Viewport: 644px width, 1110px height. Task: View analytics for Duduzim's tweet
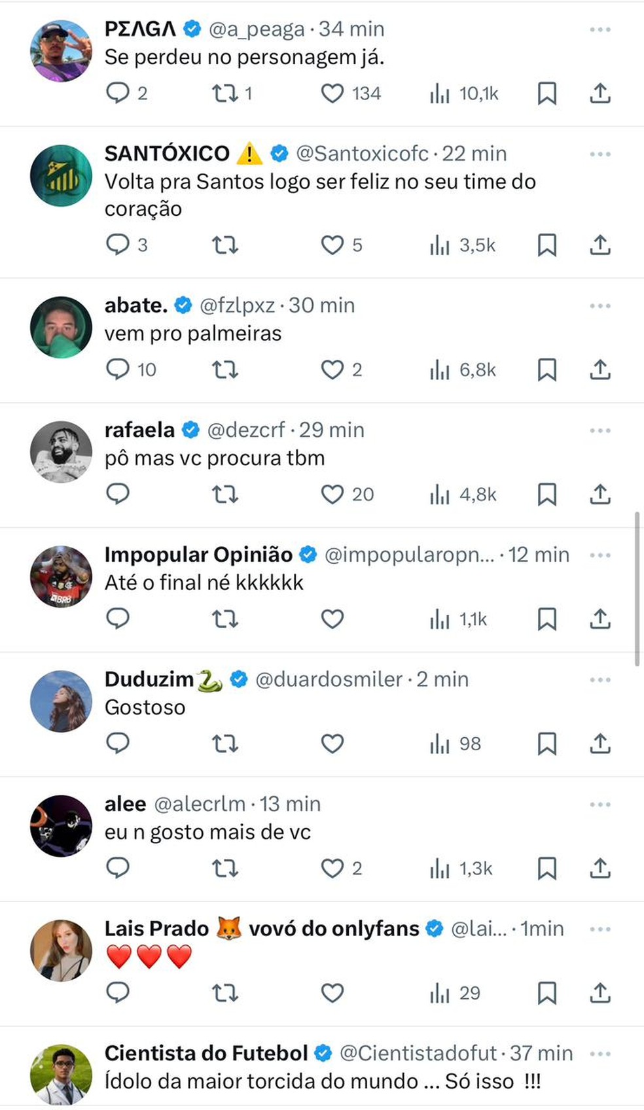click(x=440, y=744)
